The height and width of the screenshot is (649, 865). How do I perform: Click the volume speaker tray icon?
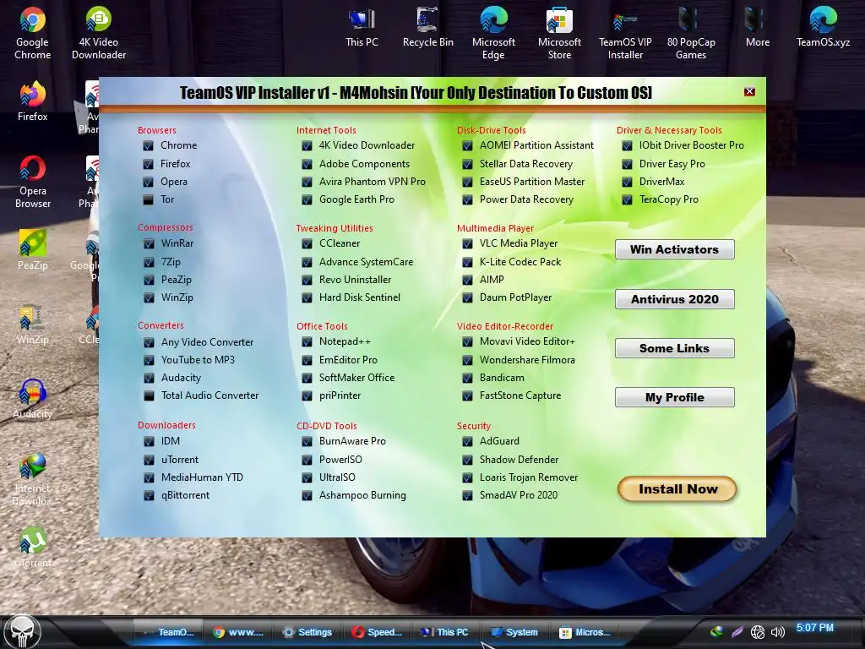point(777,632)
